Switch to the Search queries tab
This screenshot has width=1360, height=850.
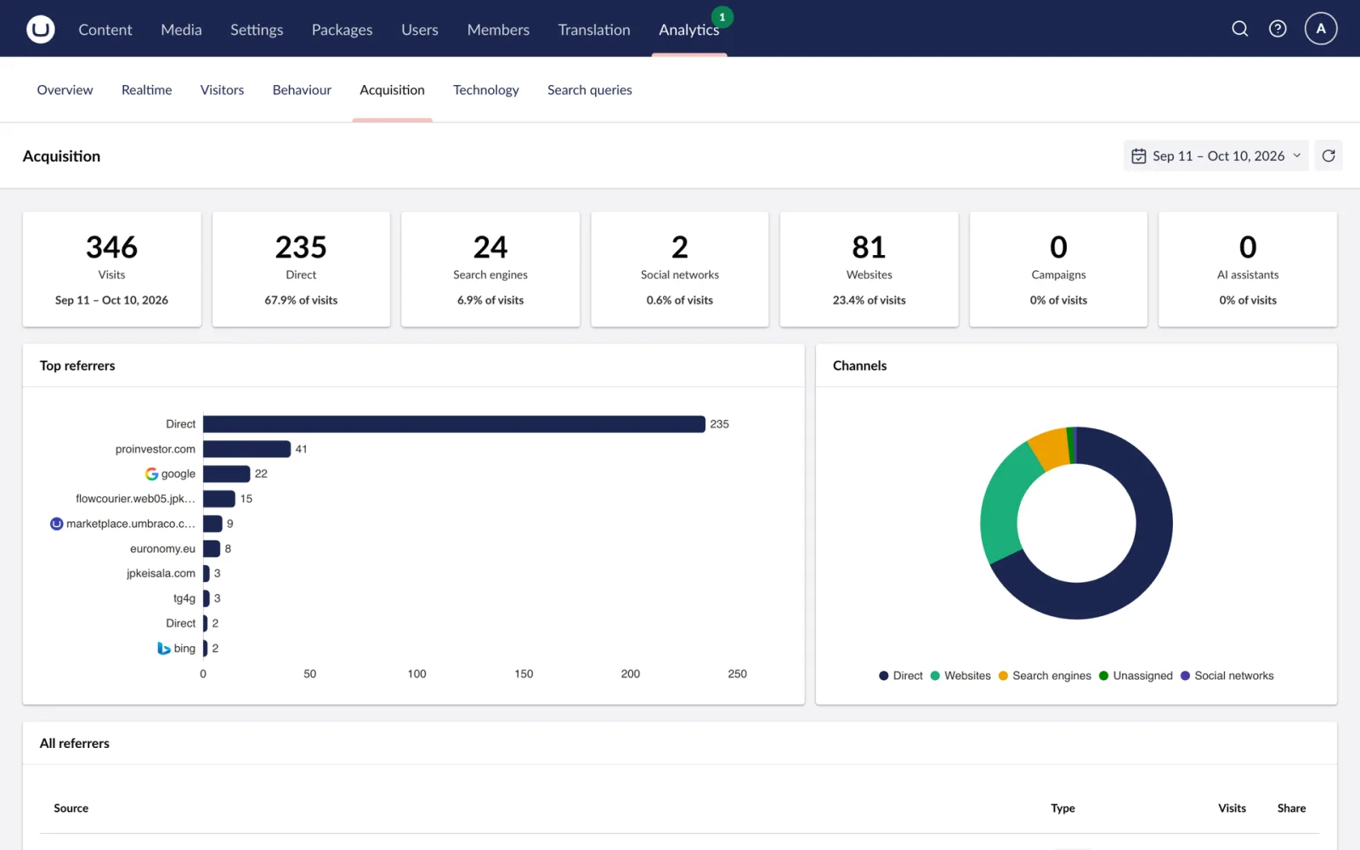point(589,90)
